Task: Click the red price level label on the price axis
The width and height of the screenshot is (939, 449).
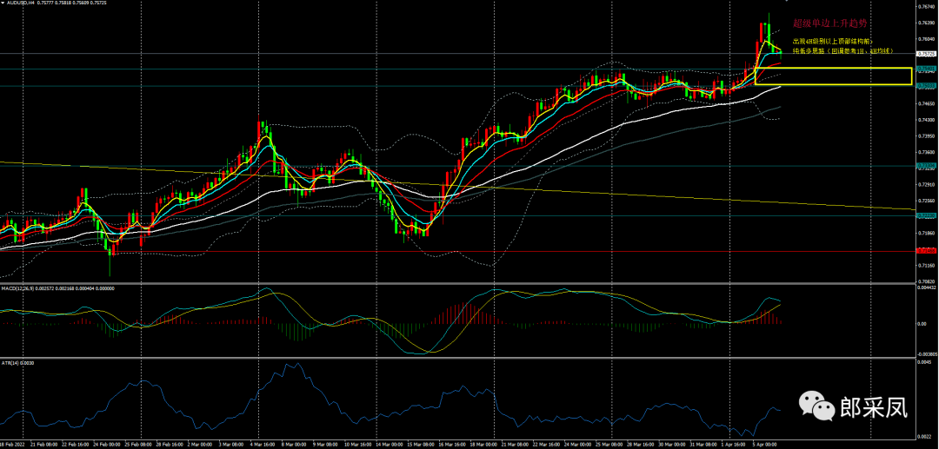Action: pyautogui.click(x=926, y=250)
